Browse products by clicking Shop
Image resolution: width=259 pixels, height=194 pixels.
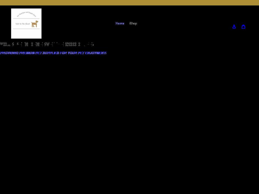pyautogui.click(x=133, y=23)
